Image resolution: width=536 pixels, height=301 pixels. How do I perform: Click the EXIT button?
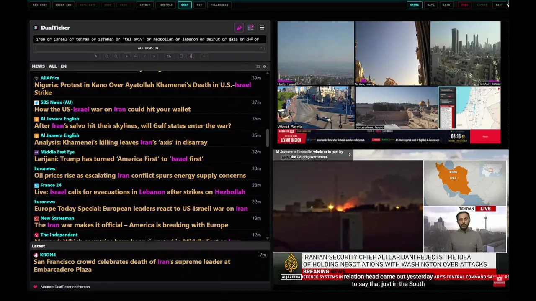[x=499, y=5]
